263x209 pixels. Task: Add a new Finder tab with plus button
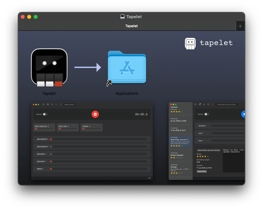(x=240, y=26)
